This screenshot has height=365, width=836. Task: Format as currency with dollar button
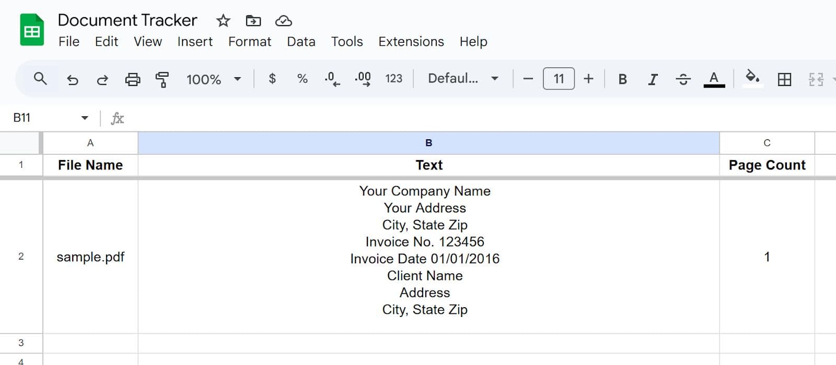(272, 79)
